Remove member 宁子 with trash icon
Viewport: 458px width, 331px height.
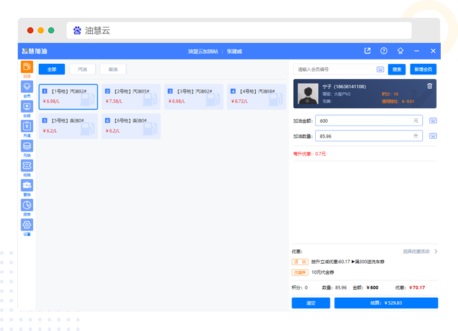pyautogui.click(x=429, y=86)
